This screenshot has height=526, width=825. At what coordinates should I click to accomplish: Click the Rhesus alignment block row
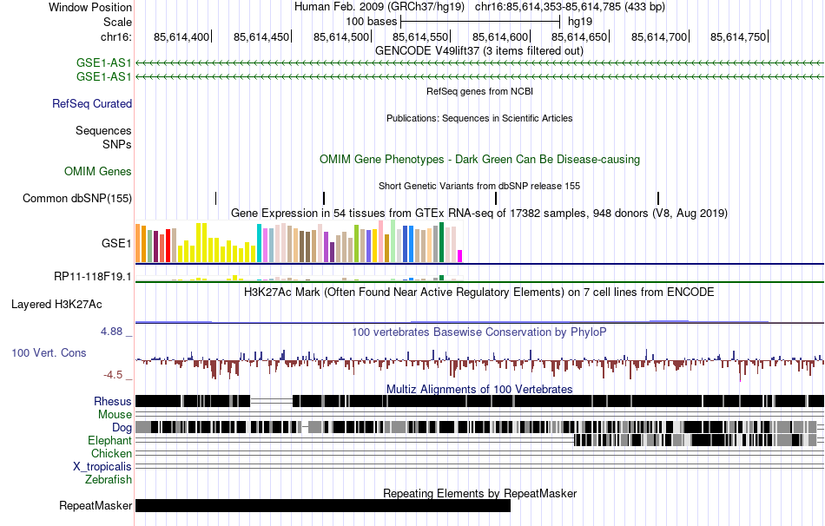480,401
